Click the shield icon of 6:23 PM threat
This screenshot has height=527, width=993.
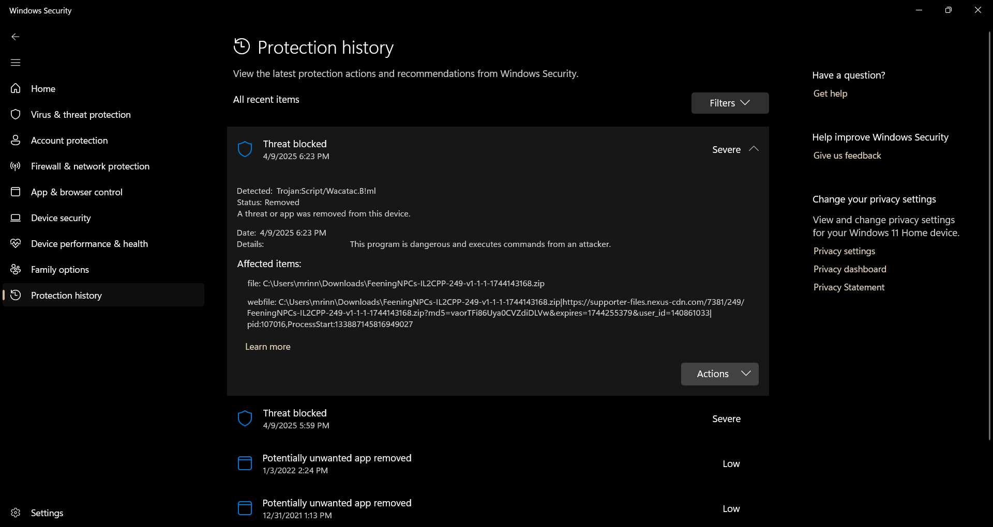245,149
